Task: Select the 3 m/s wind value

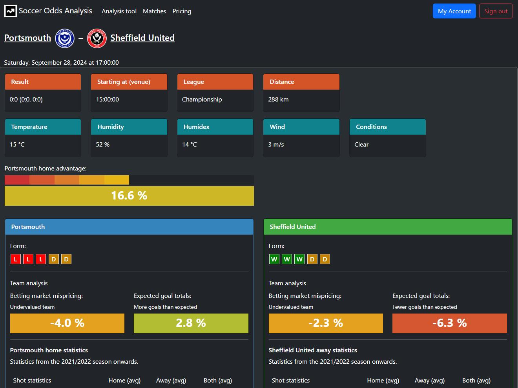Action: [x=276, y=145]
